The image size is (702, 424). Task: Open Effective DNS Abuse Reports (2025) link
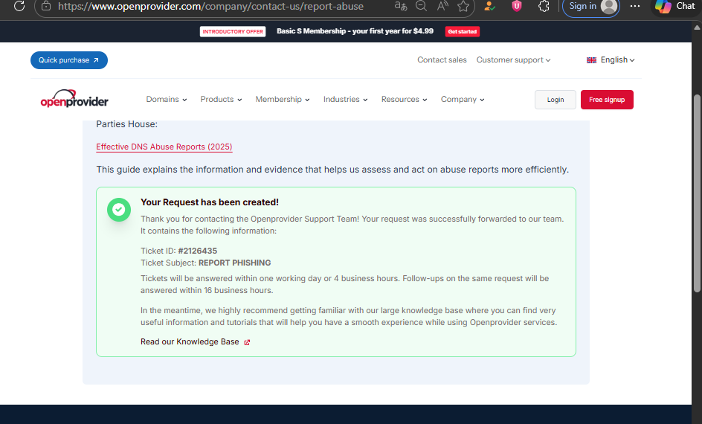click(164, 147)
